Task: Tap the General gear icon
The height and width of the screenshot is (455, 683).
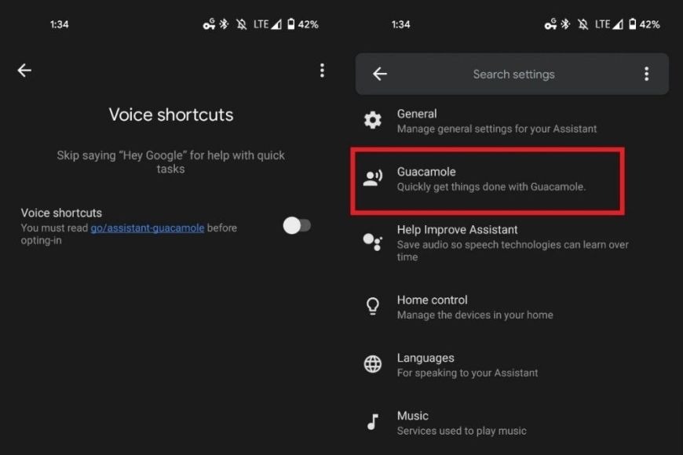Action: click(x=373, y=120)
